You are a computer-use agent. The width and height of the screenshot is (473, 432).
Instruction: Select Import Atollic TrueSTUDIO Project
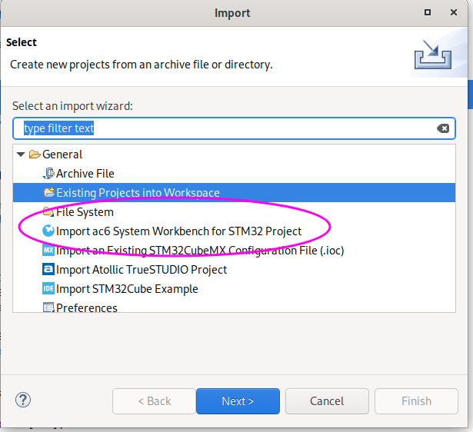pyautogui.click(x=142, y=270)
